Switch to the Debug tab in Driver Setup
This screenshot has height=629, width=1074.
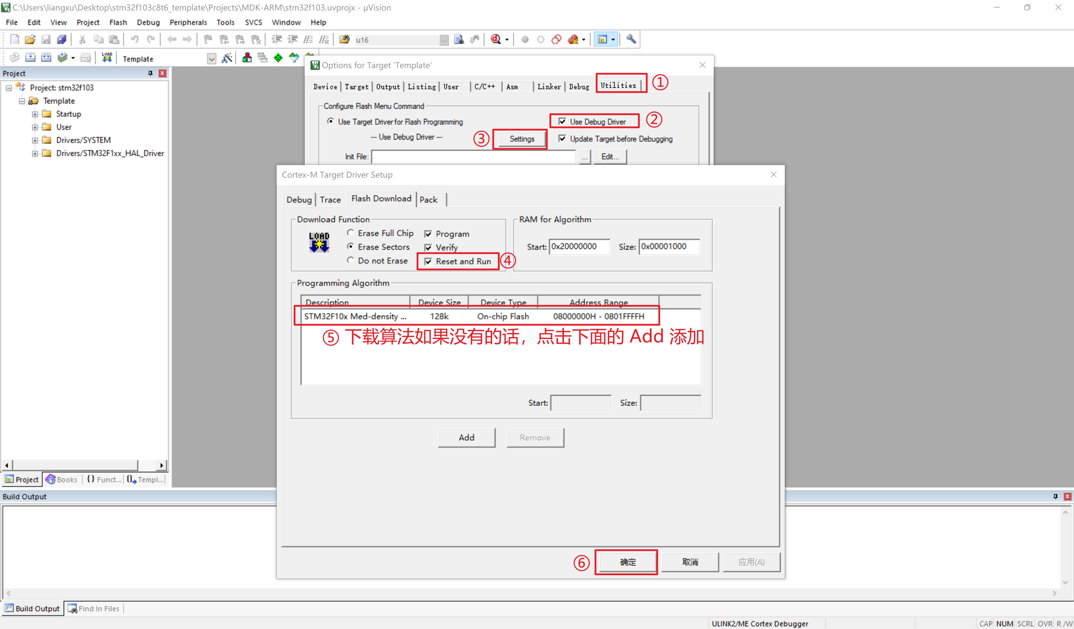(299, 200)
